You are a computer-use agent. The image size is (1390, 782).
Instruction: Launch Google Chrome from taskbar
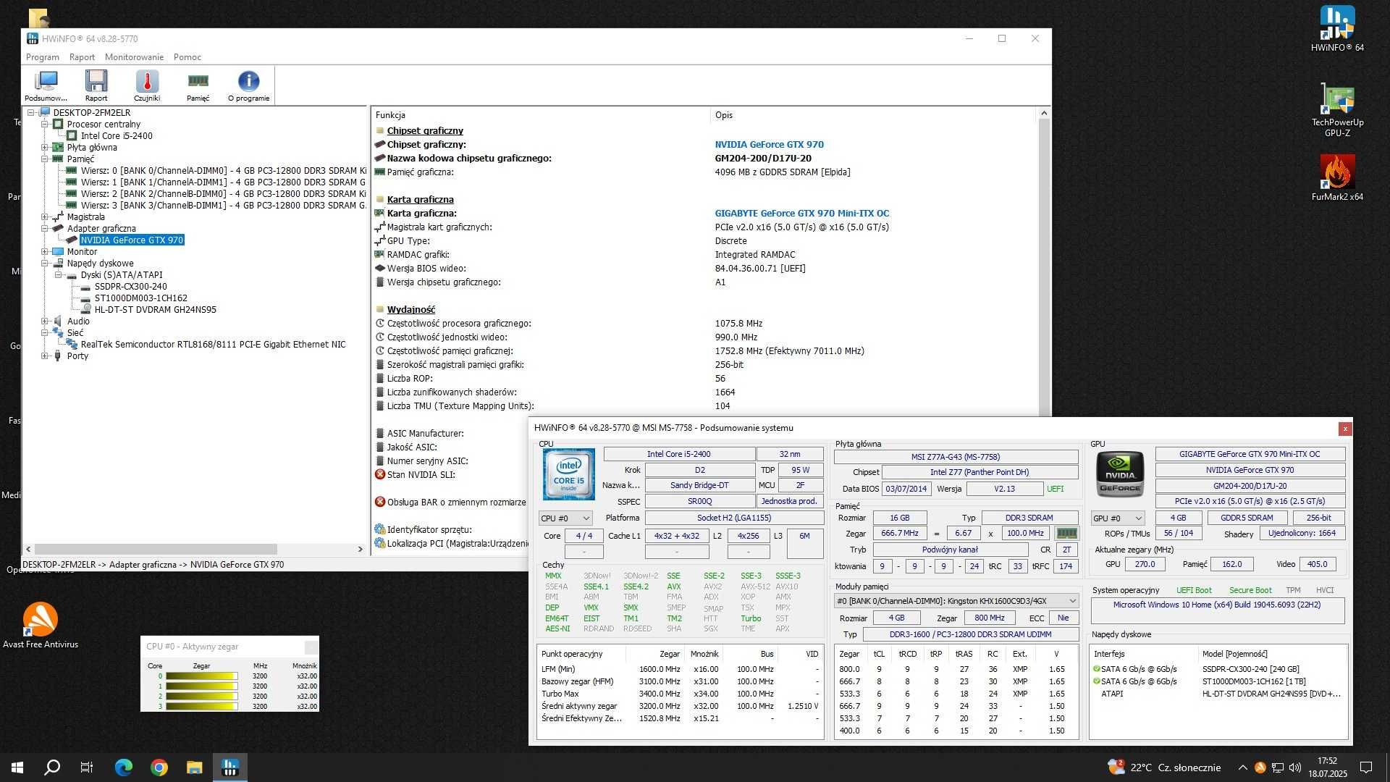pyautogui.click(x=159, y=768)
